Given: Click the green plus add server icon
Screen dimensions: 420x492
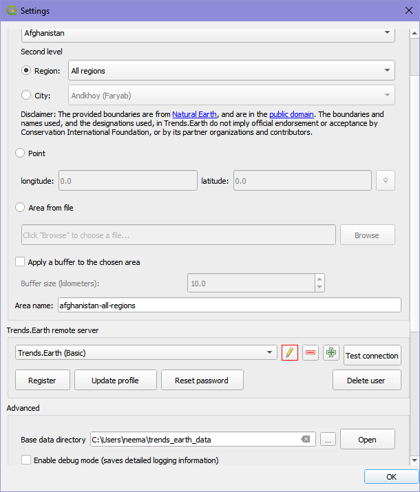Looking at the screenshot, I should [x=331, y=352].
